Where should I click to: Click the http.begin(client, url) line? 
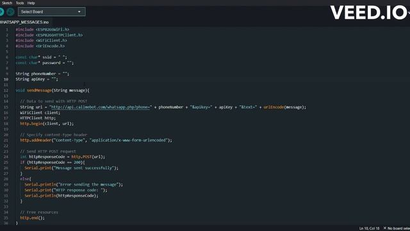[47, 124]
